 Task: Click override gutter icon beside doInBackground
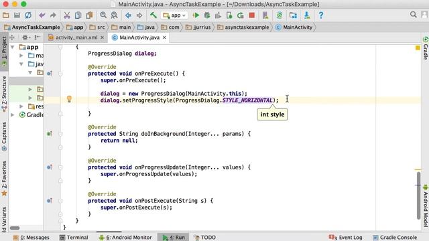pyautogui.click(x=50, y=134)
